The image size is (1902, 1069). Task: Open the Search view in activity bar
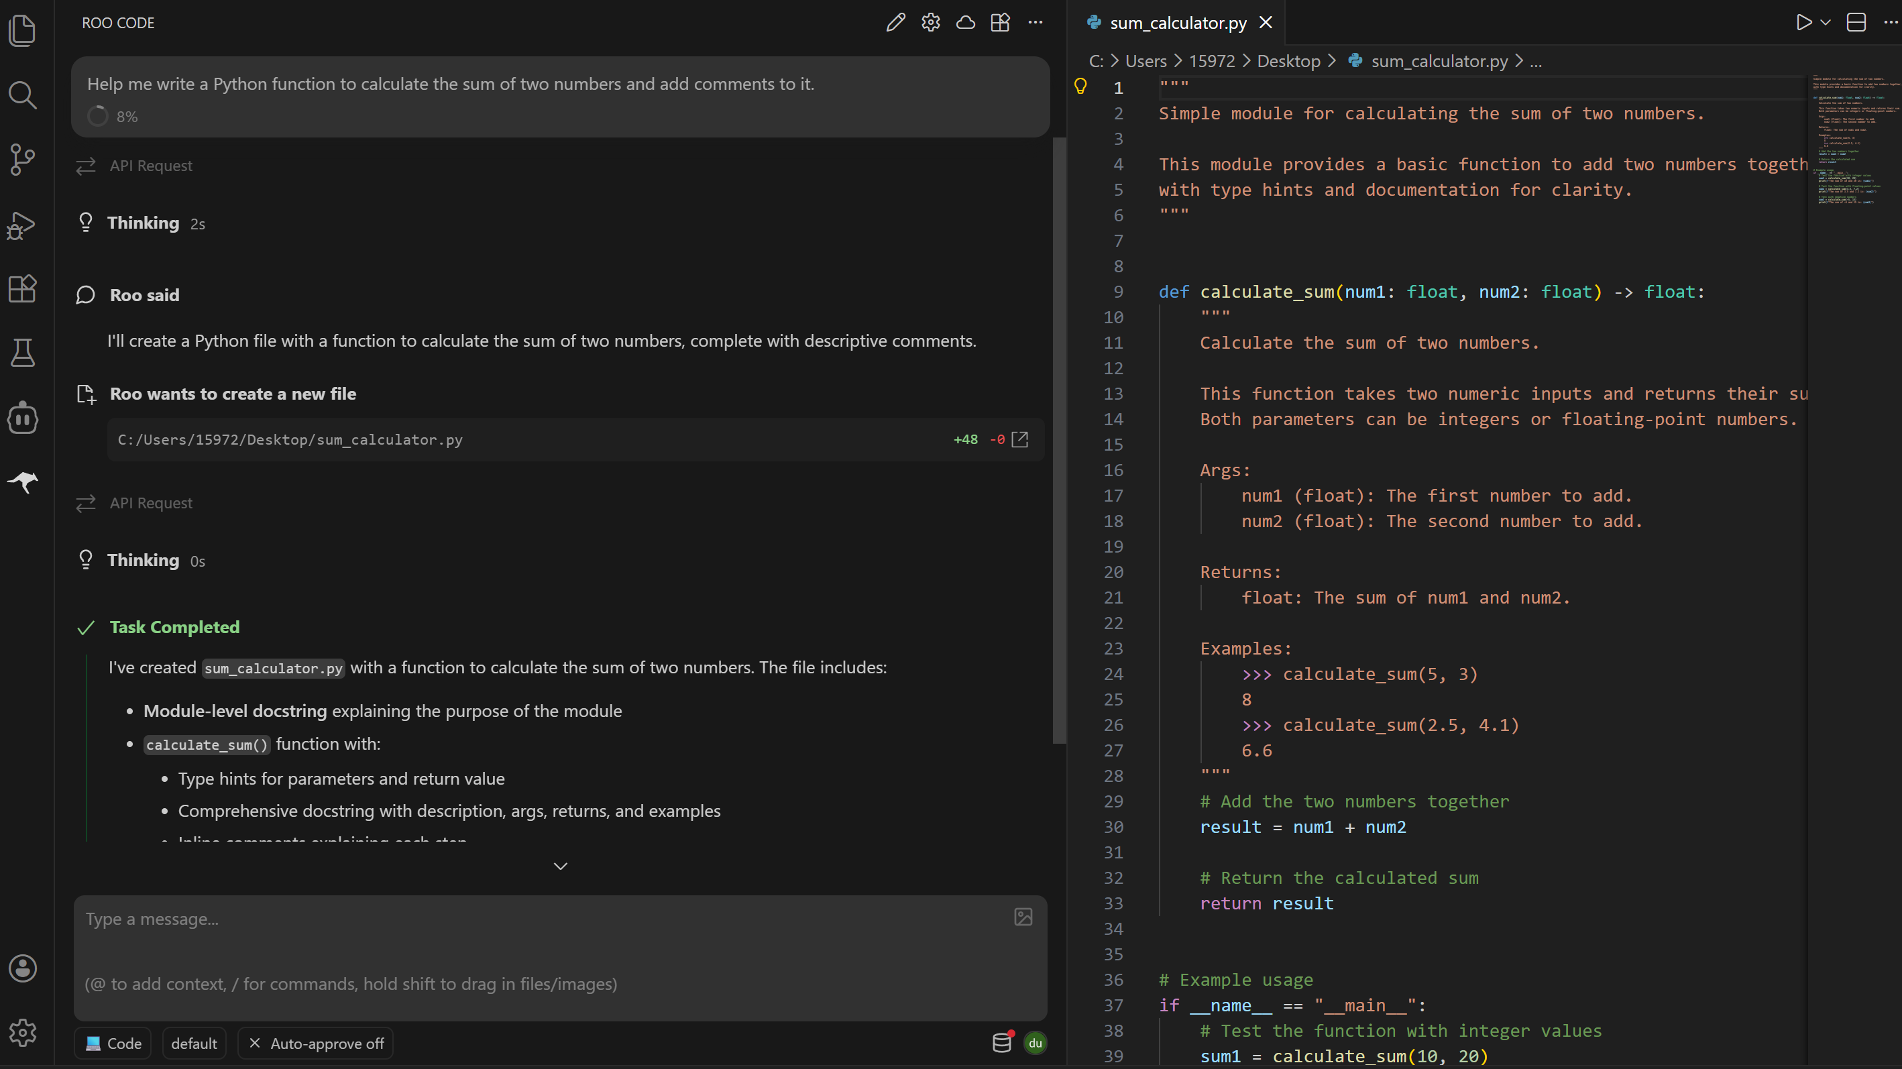click(23, 95)
